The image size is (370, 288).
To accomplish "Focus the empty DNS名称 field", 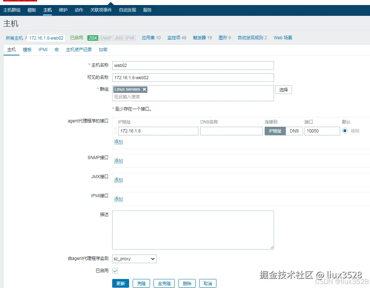I will click(232, 131).
